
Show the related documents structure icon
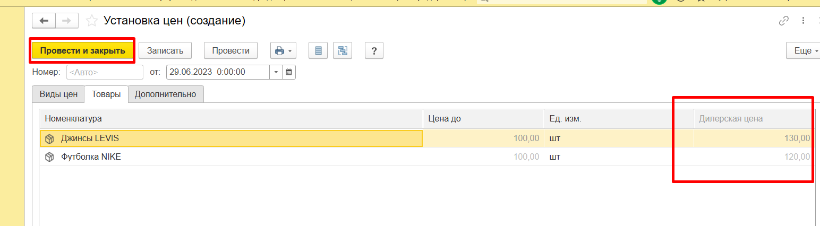coord(343,51)
